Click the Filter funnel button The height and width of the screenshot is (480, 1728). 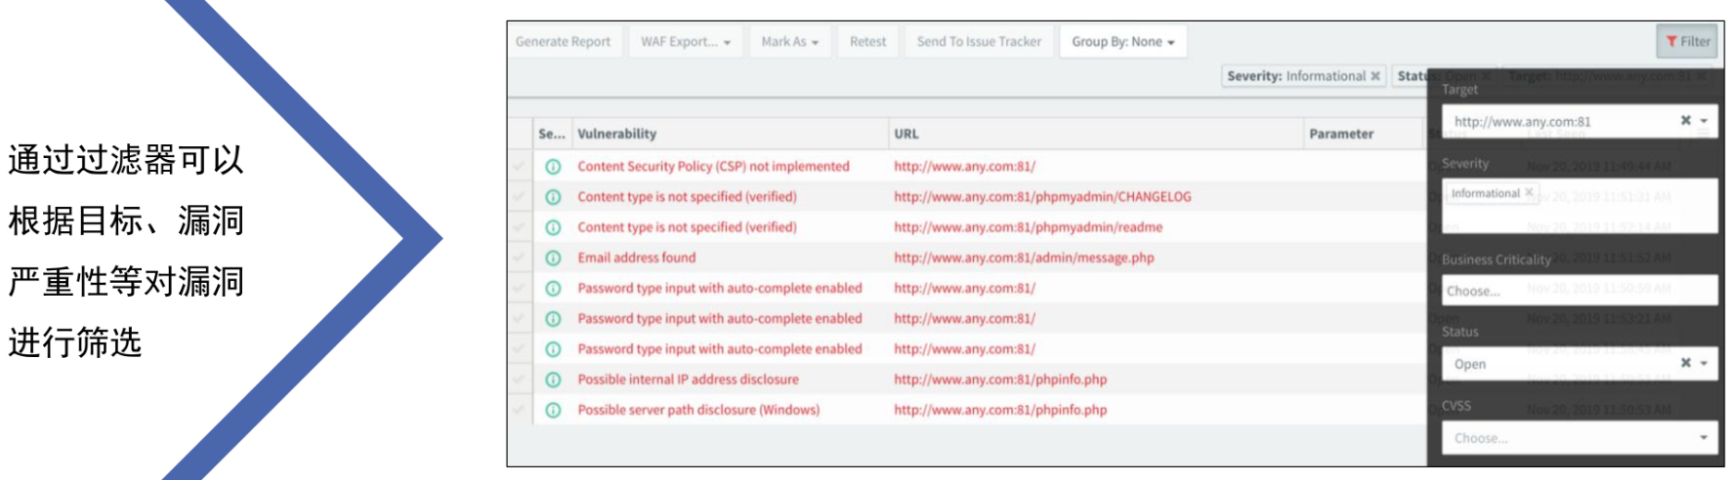(1688, 41)
